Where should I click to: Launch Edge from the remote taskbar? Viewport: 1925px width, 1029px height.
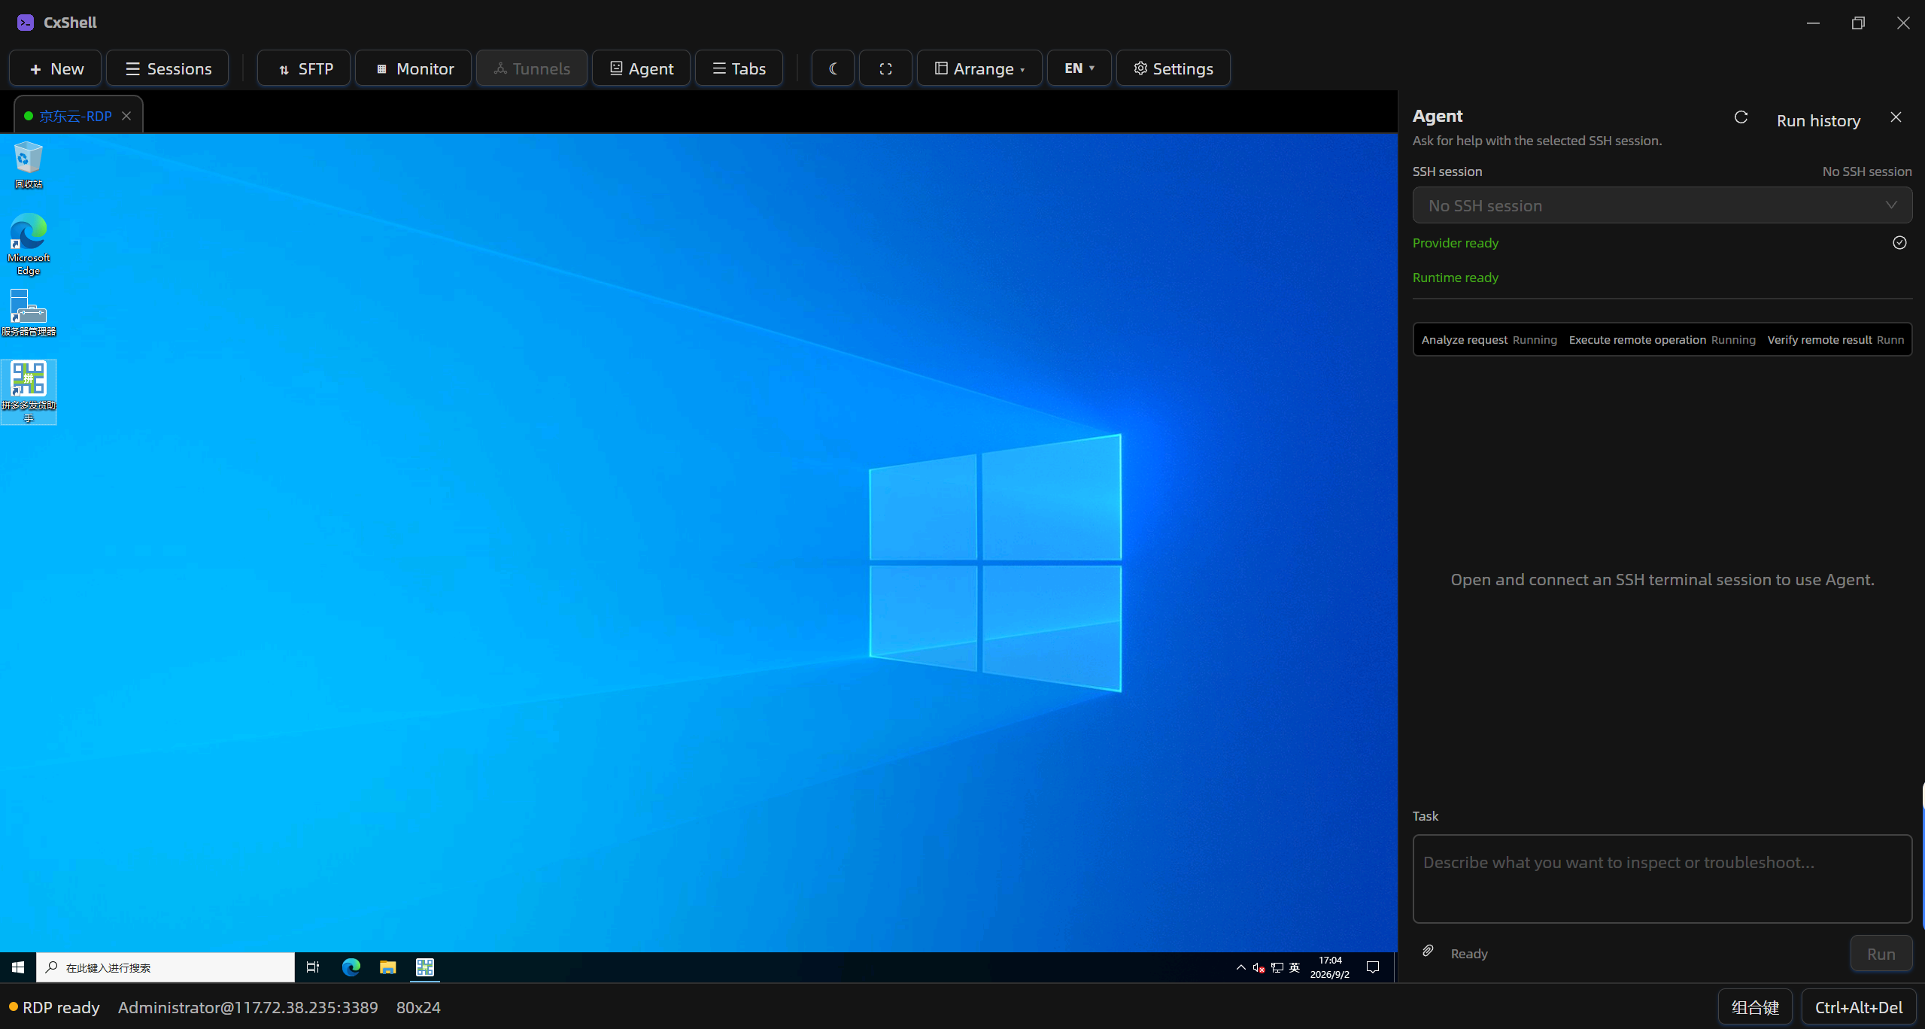[351, 967]
